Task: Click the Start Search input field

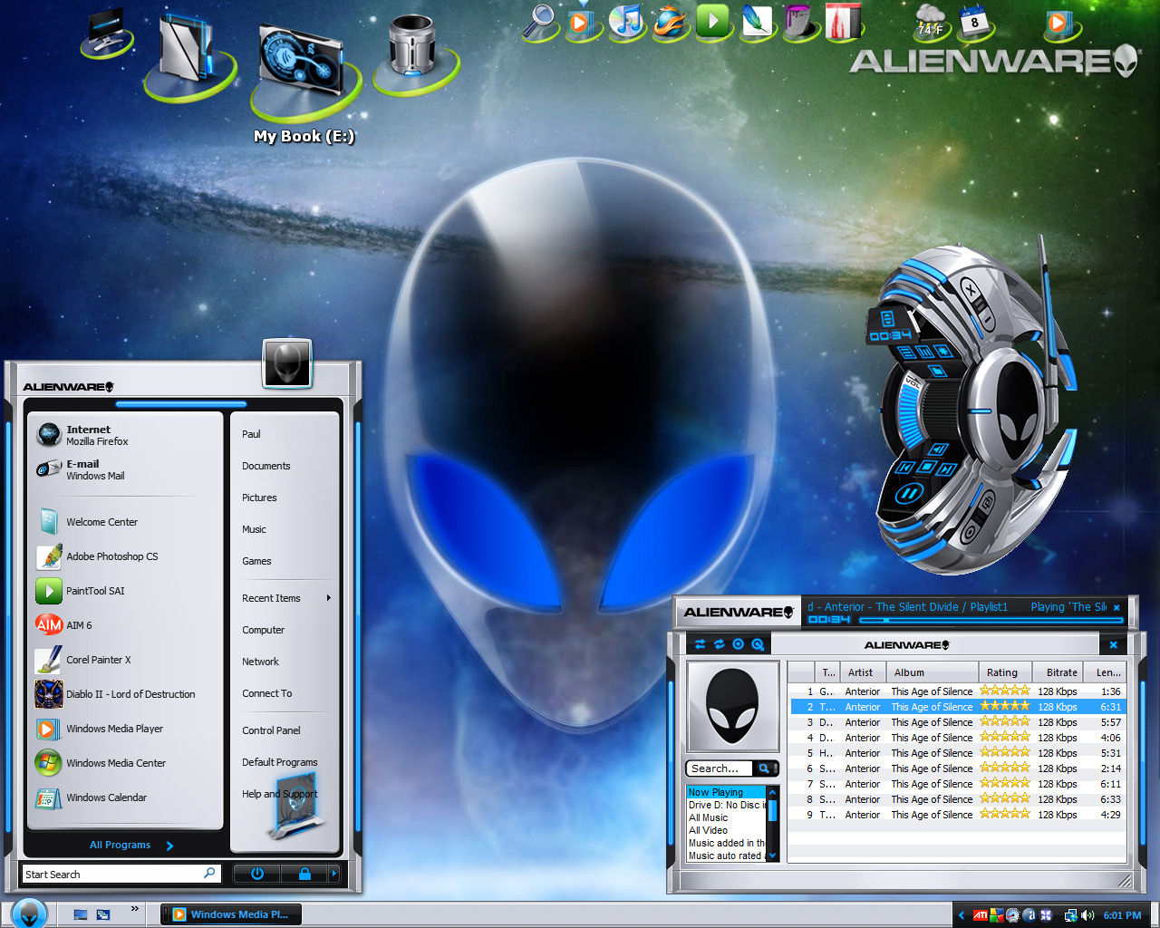Action: [121, 874]
